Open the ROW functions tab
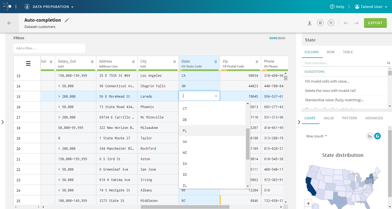 pos(331,52)
